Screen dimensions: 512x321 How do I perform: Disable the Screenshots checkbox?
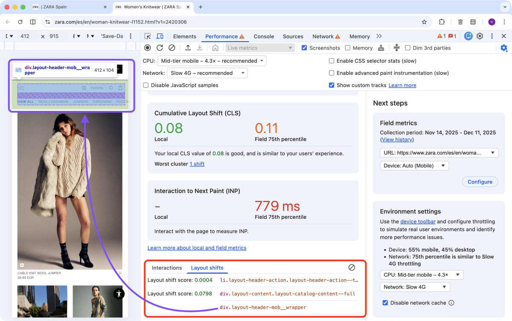(304, 48)
